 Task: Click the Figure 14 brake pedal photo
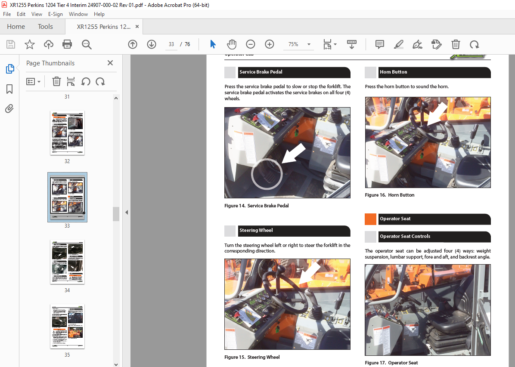pos(287,153)
